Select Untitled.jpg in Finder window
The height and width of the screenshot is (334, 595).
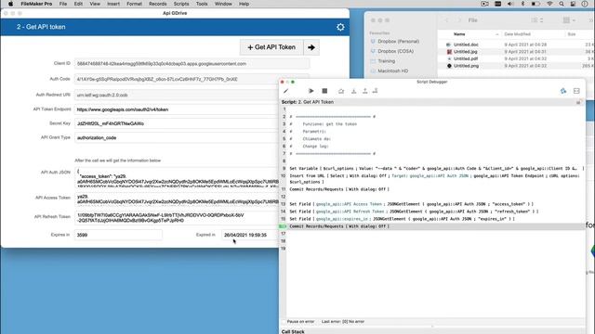[x=465, y=52]
